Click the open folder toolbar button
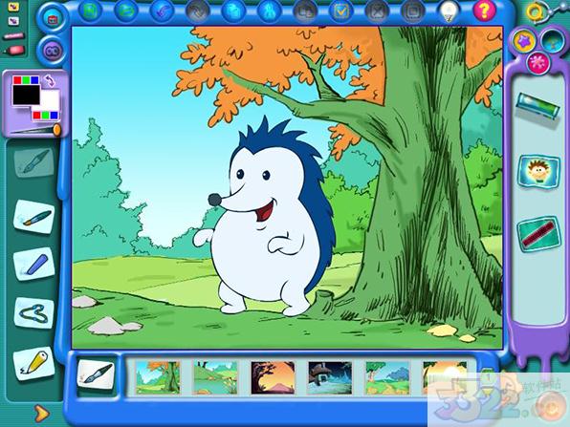Screen dimensions: 570x427 pyautogui.click(x=126, y=11)
